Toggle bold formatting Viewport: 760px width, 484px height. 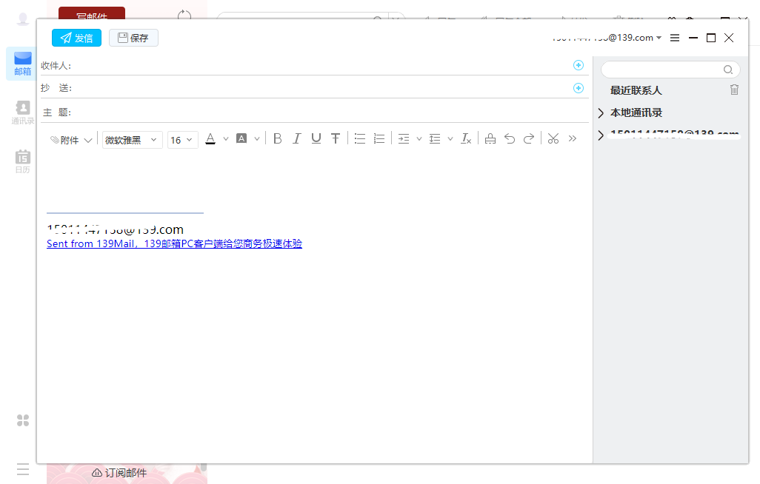pos(278,138)
